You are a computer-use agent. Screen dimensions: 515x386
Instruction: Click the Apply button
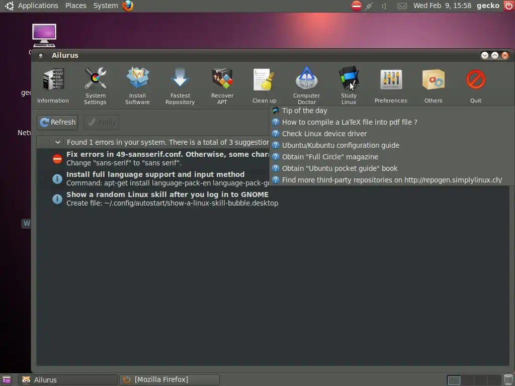[102, 123]
